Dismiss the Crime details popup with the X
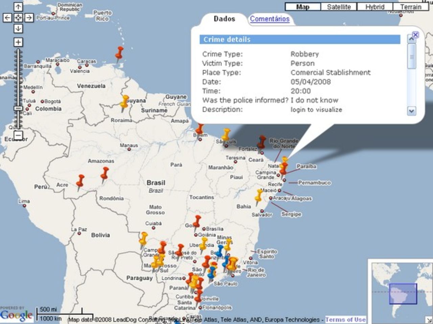This screenshot has height=324, width=433. point(415,35)
